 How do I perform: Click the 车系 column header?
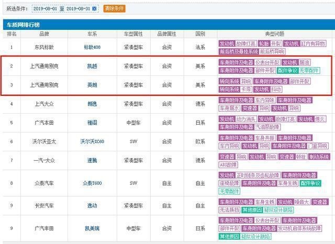tap(92, 34)
